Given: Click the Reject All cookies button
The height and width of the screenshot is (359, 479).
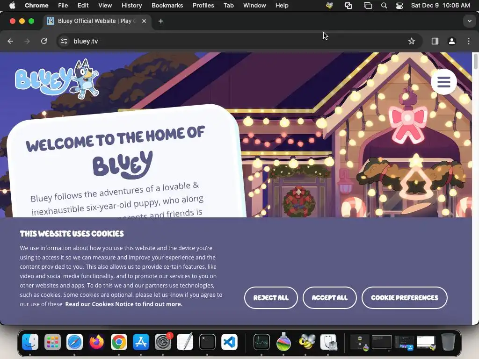Looking at the screenshot, I should [x=271, y=298].
